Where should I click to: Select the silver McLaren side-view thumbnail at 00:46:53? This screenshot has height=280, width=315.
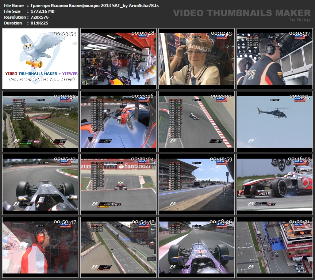(x=274, y=184)
